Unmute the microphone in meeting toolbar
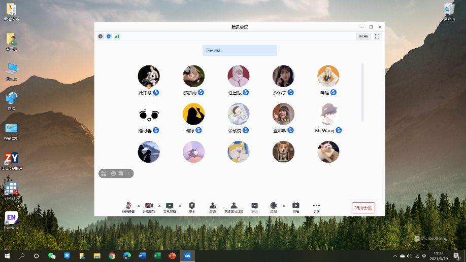The width and height of the screenshot is (466, 262). click(127, 206)
